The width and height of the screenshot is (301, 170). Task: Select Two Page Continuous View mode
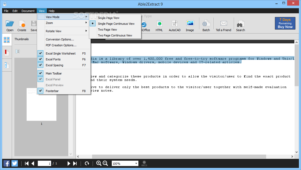point(115,35)
